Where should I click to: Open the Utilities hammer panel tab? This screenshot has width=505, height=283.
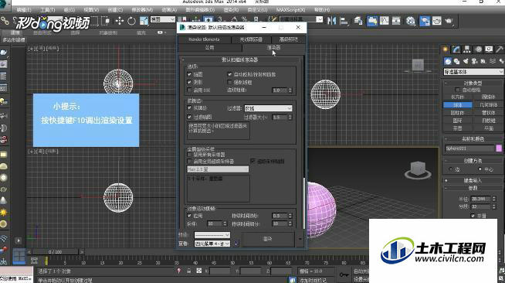click(500, 49)
